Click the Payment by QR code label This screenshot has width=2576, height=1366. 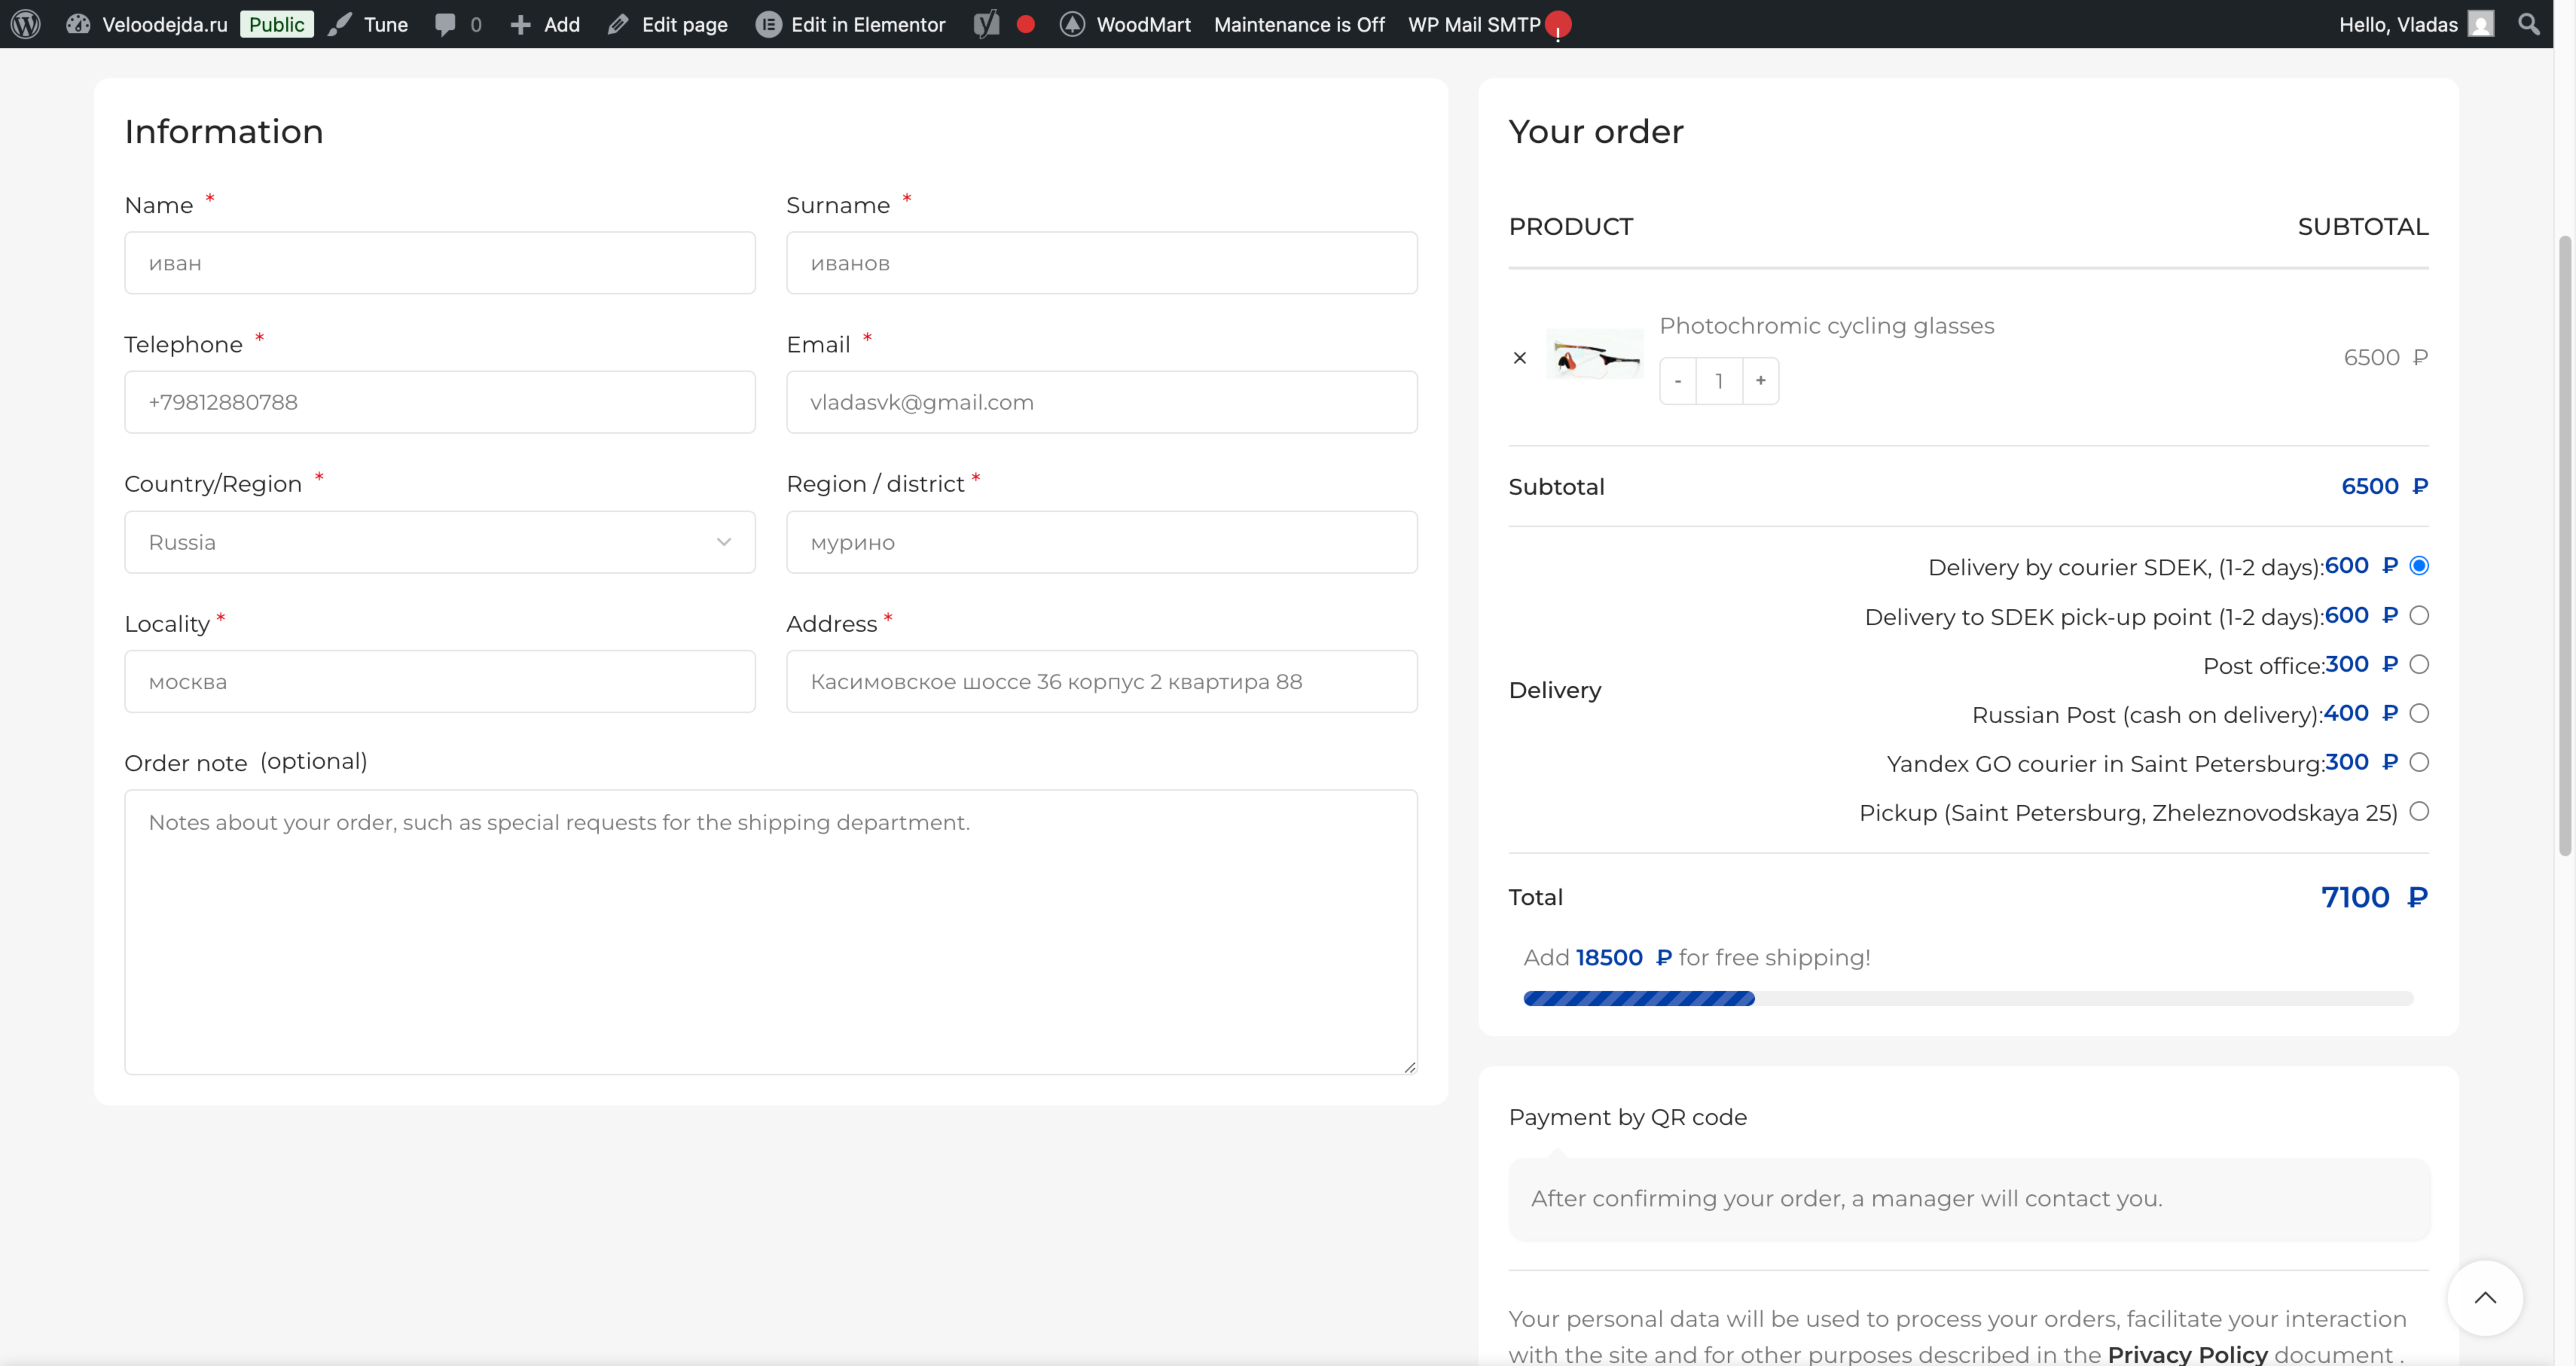click(x=1628, y=1117)
